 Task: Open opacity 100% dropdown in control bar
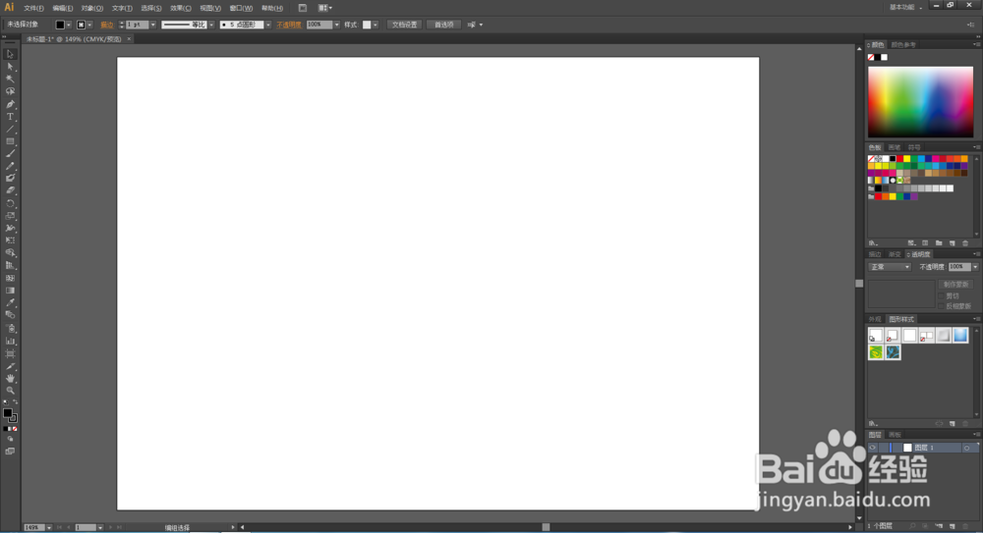tap(336, 26)
